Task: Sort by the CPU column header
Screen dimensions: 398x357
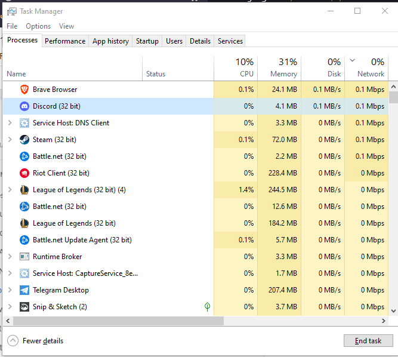Action: coord(236,69)
